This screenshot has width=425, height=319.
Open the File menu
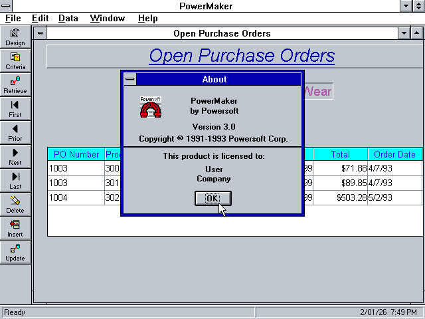[13, 19]
